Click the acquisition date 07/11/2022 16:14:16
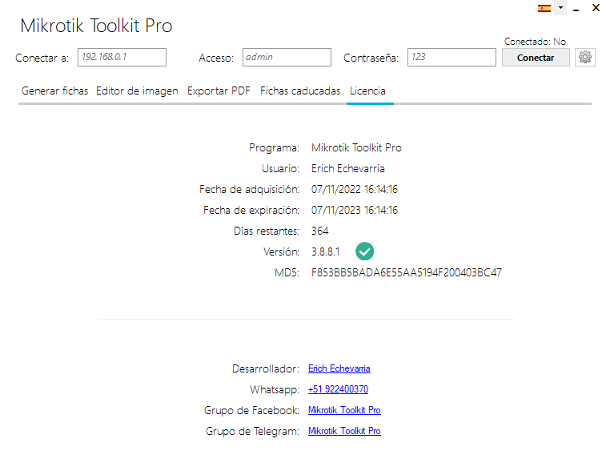610x475 pixels. point(355,189)
